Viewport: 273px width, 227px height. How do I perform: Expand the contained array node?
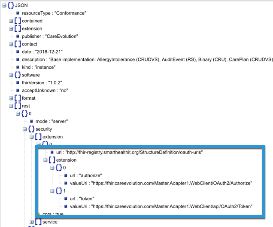(11, 21)
